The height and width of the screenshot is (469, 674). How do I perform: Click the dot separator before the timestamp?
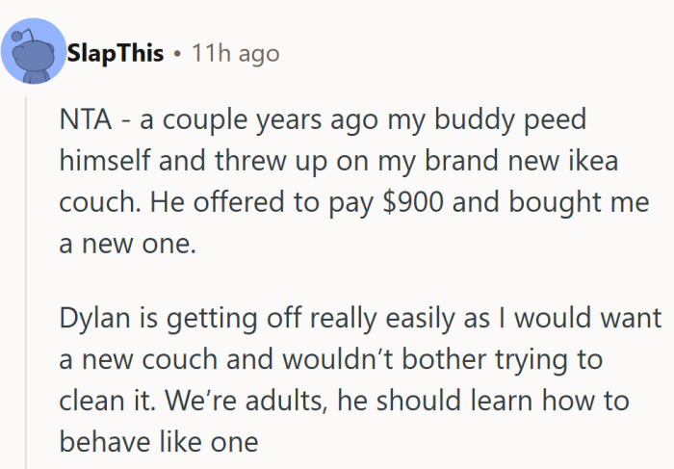(177, 53)
